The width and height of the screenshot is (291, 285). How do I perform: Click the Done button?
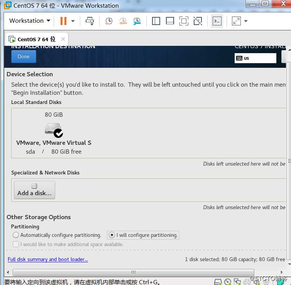[24, 57]
